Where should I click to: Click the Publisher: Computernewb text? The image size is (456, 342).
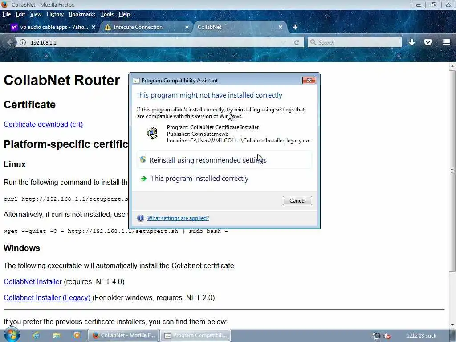pos(197,134)
